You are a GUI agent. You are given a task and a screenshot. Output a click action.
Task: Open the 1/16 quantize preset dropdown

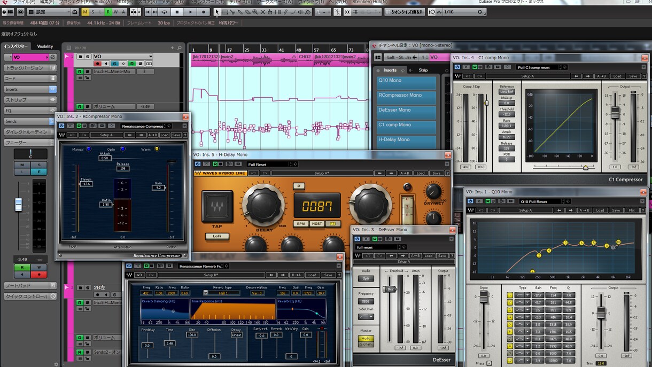pos(479,12)
